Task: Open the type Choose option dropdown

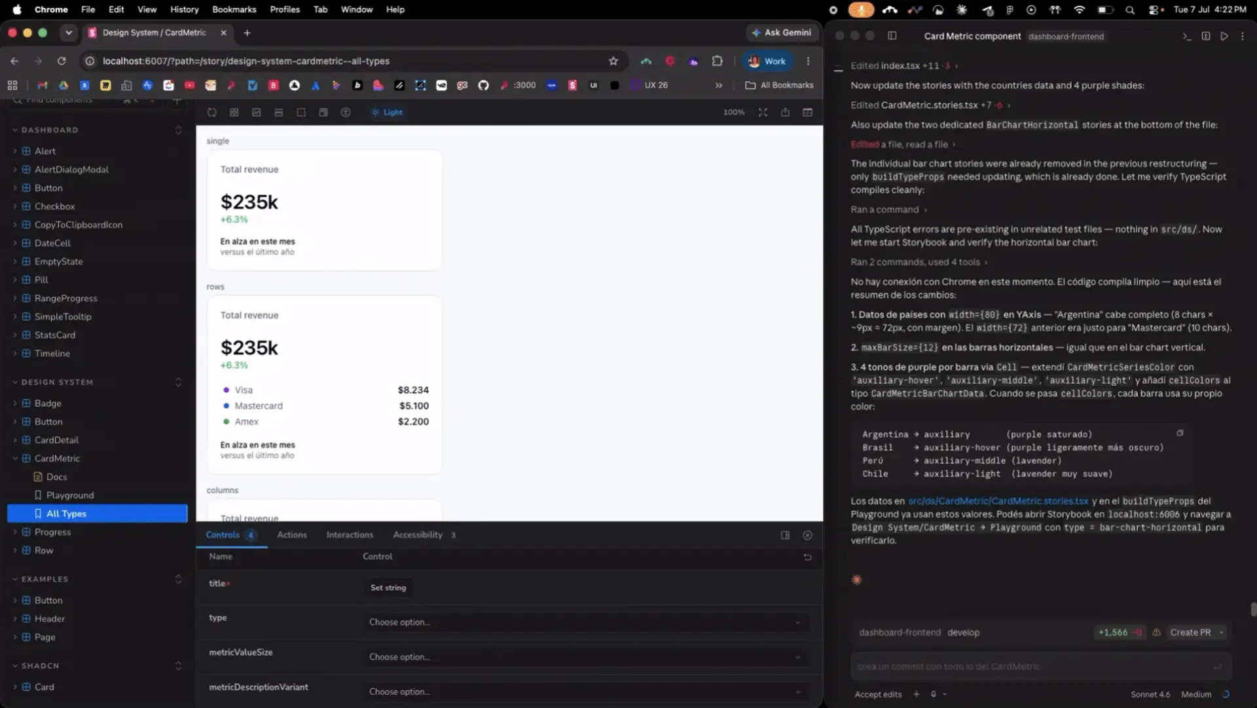Action: pyautogui.click(x=586, y=622)
